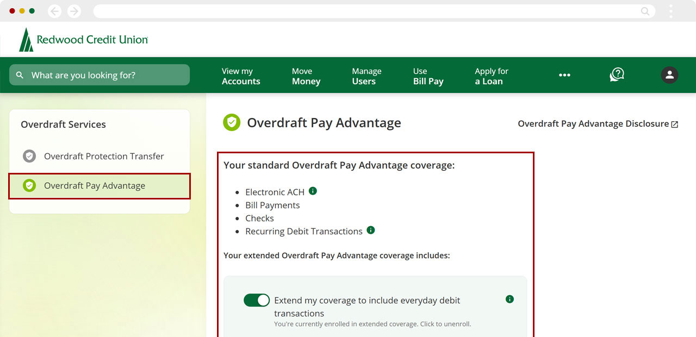696x337 pixels.
Task: Open the user profile icon
Action: coord(669,75)
